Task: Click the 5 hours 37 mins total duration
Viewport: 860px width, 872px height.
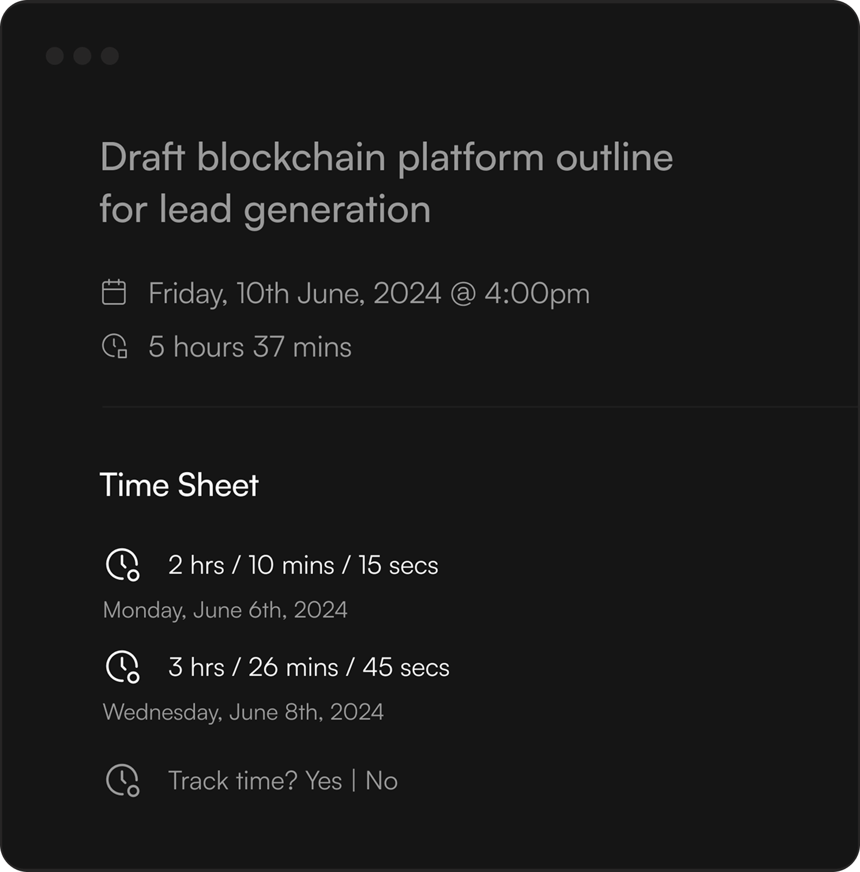Action: (x=250, y=347)
